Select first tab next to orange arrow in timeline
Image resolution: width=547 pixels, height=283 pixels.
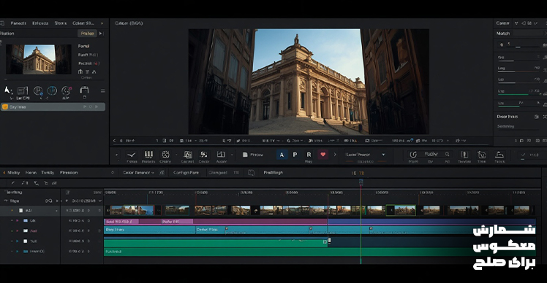(14, 173)
